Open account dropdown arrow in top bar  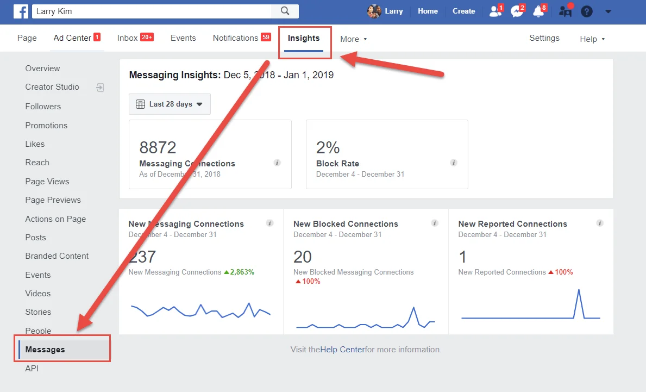[x=608, y=11]
